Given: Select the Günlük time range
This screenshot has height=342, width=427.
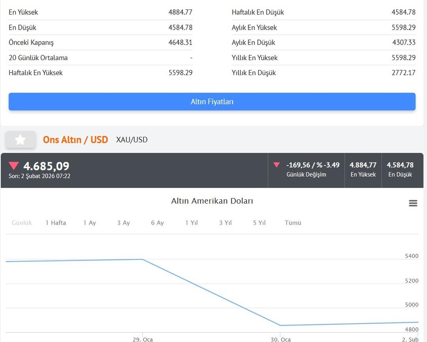Looking at the screenshot, I should click(22, 223).
